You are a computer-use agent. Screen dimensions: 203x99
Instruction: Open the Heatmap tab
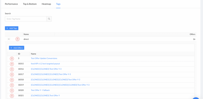coord(46,4)
